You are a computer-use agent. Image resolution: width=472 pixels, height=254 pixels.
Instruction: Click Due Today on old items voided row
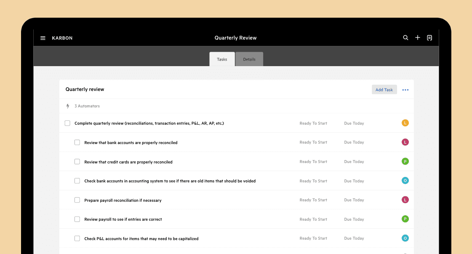click(x=354, y=181)
